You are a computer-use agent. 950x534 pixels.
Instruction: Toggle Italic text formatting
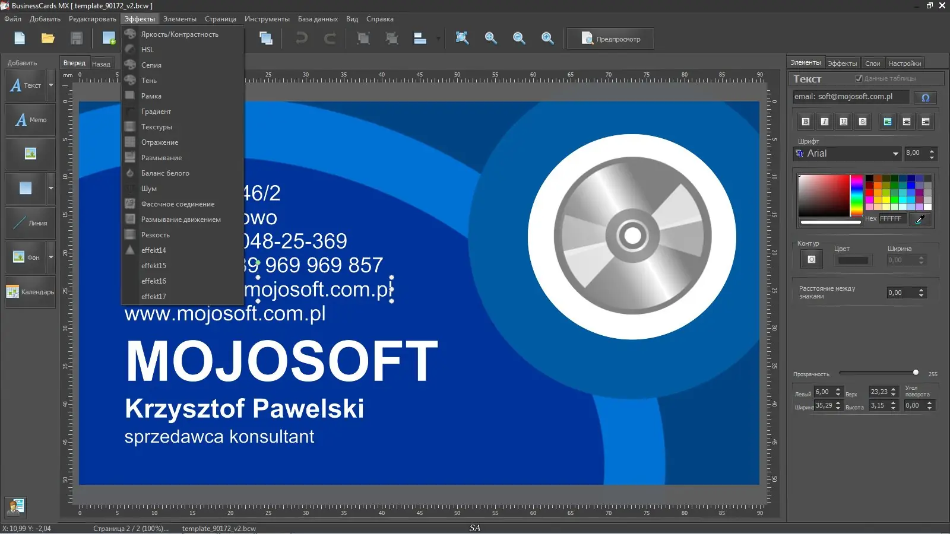tap(825, 122)
